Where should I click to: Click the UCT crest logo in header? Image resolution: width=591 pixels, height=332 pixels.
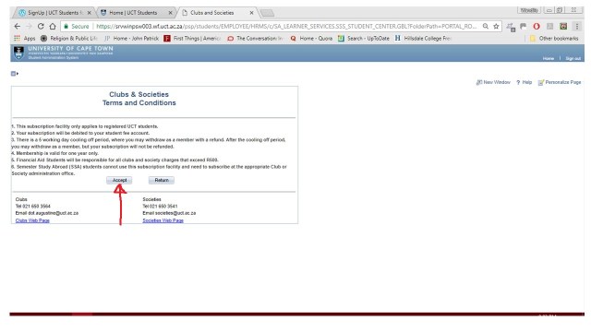[18, 53]
